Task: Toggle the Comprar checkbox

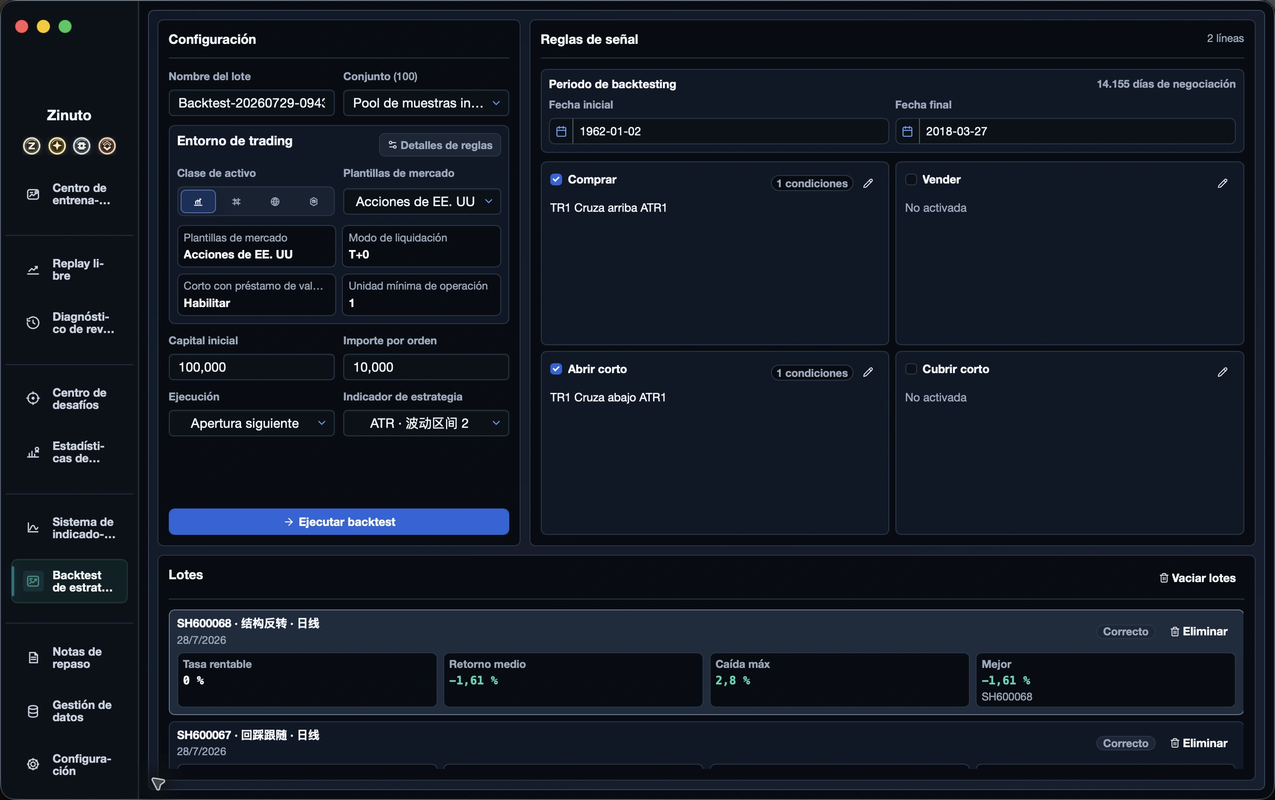Action: click(x=556, y=179)
